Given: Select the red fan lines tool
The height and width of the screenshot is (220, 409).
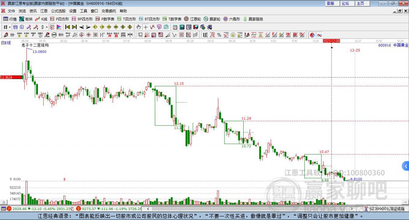Looking at the screenshot, I should (147, 35).
